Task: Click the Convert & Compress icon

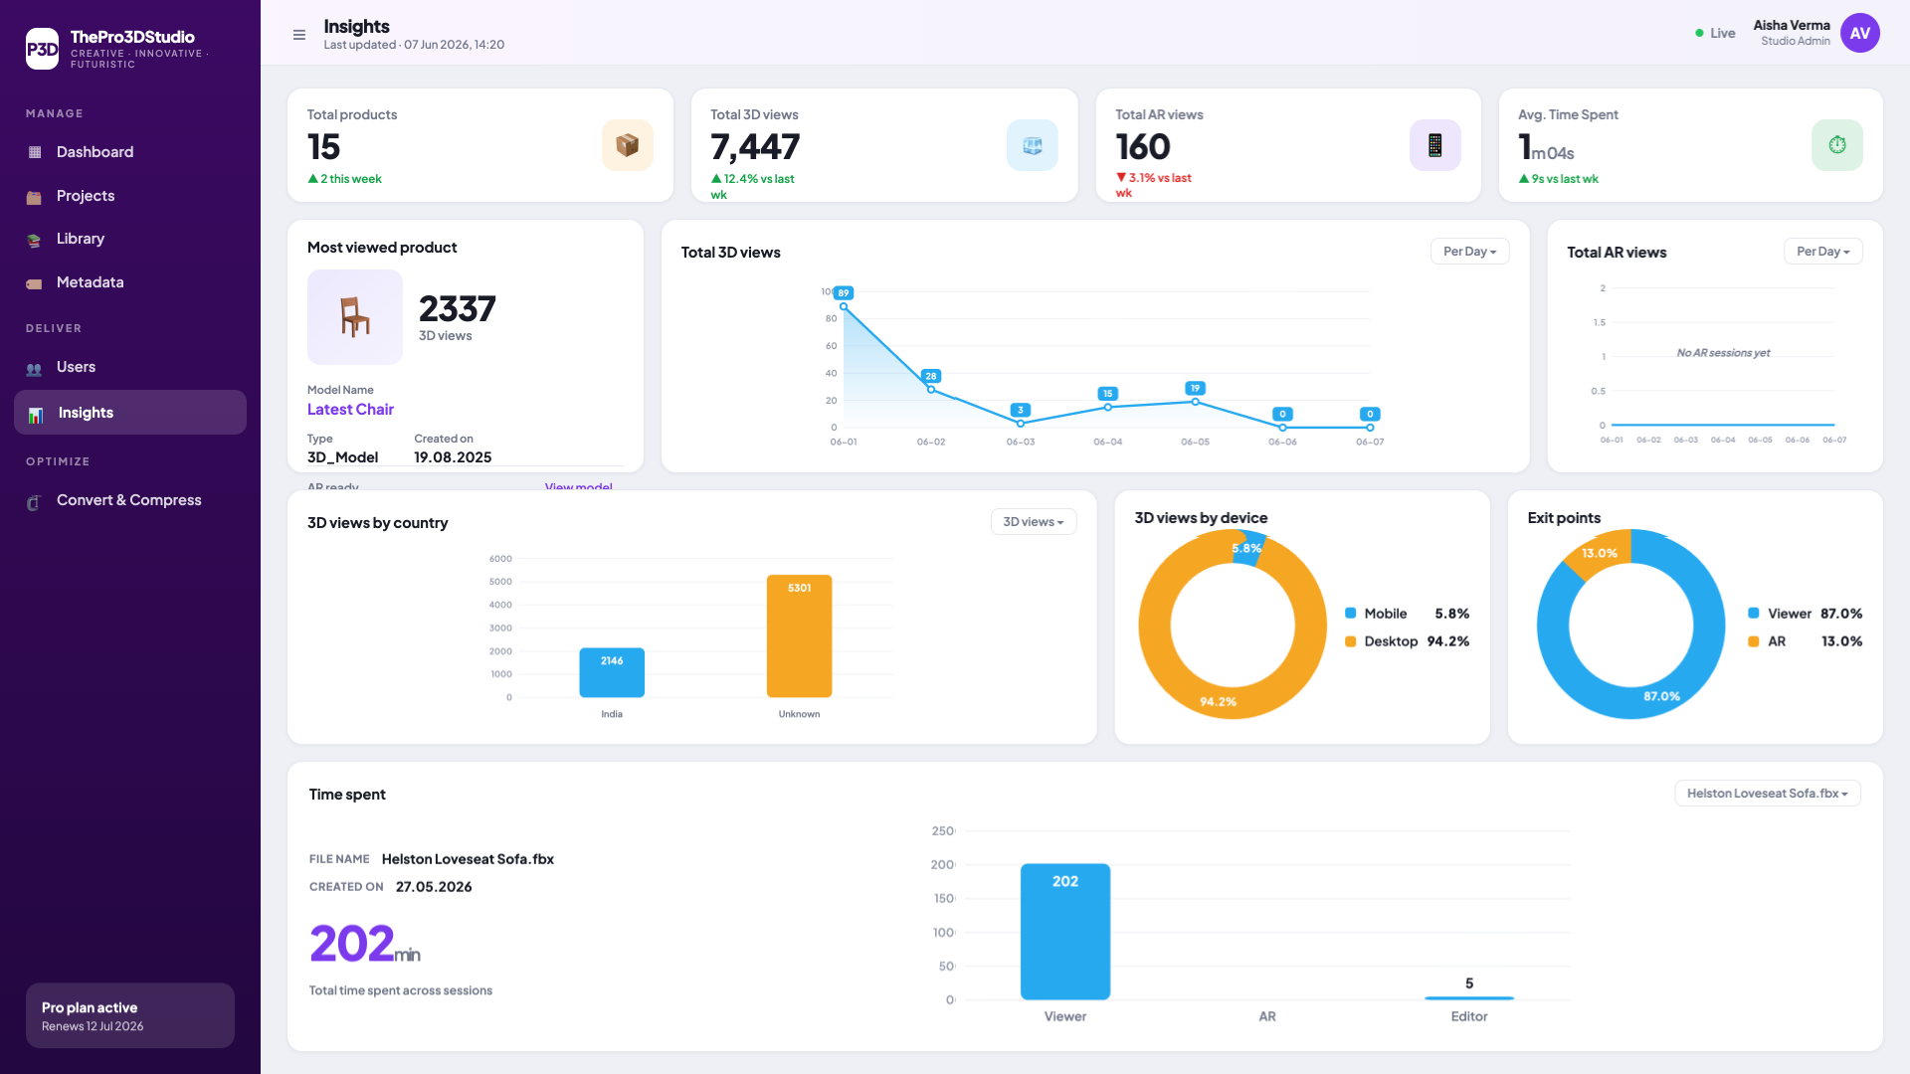Action: pyautogui.click(x=34, y=502)
